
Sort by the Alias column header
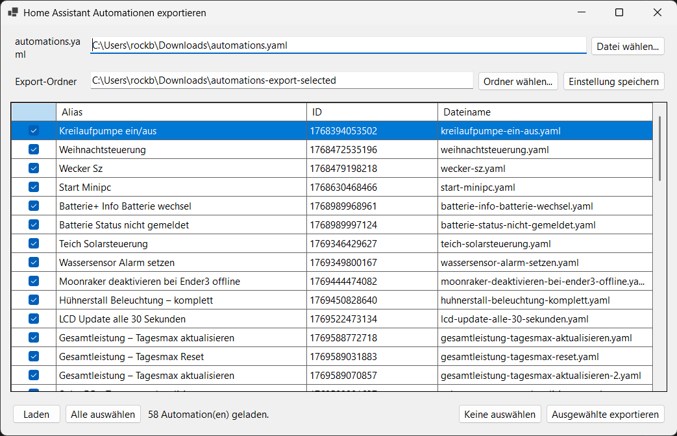point(181,112)
